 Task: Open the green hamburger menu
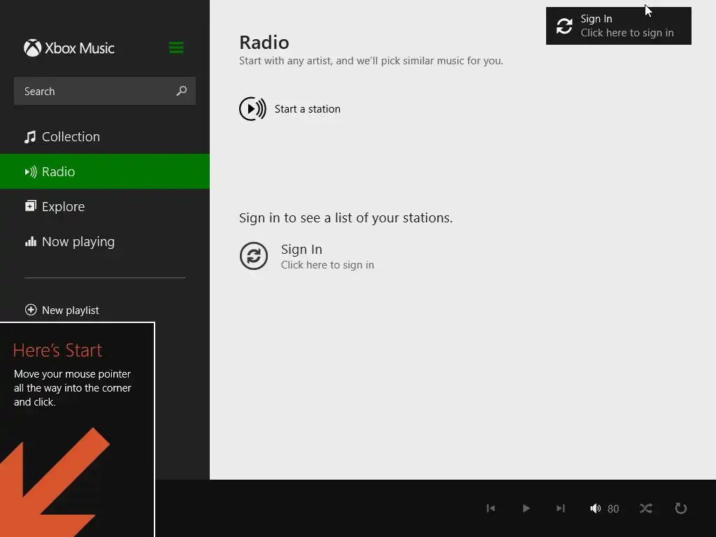(x=176, y=48)
